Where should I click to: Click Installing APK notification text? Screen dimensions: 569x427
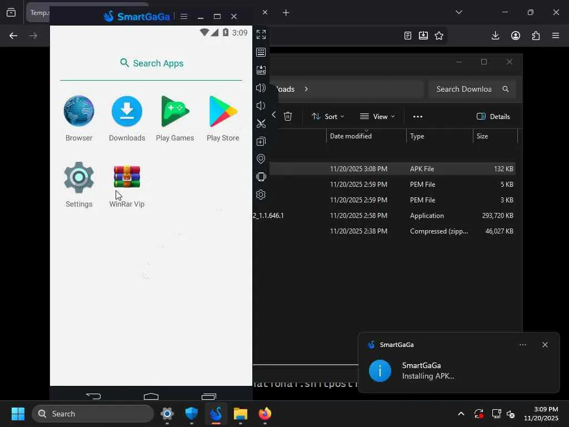pyautogui.click(x=428, y=376)
